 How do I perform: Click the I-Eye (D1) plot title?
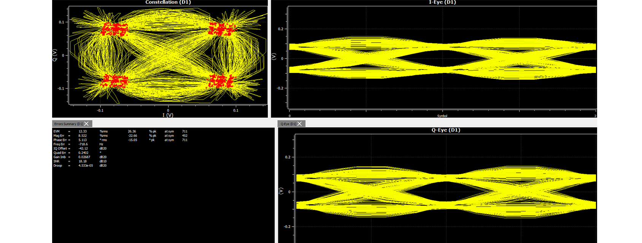442,2
